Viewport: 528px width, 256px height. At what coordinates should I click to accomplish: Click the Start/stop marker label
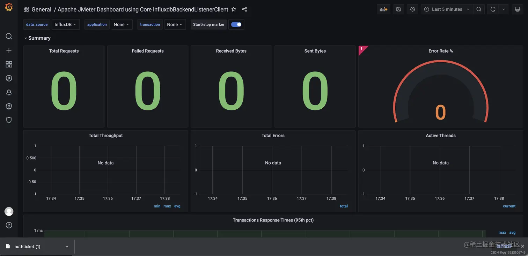click(x=209, y=24)
